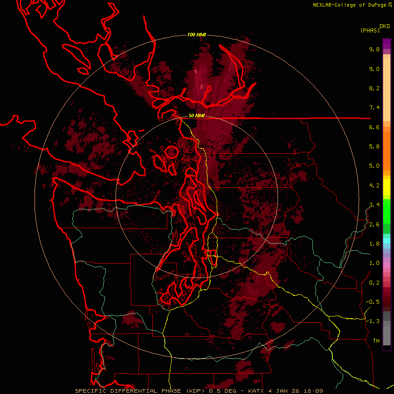Select the 2.6 scale value

[374, 225]
